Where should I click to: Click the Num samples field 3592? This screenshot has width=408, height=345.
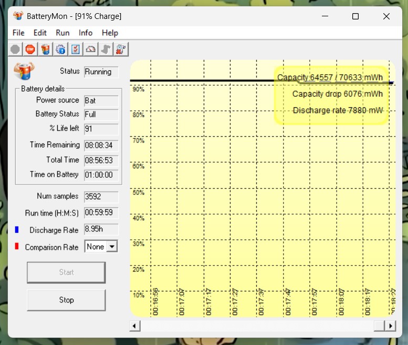point(101,197)
